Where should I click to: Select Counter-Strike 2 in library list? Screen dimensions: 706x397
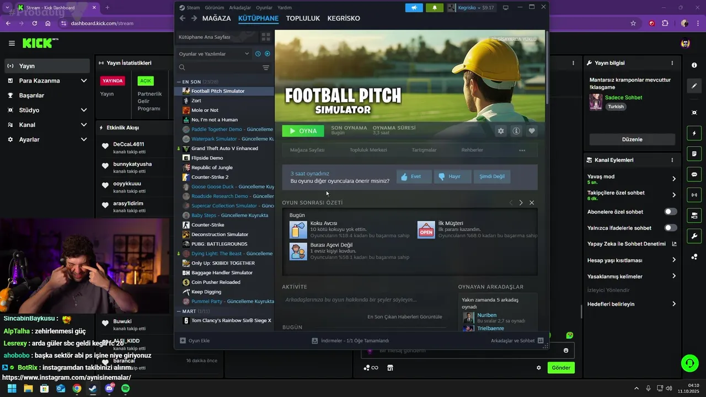[224, 177]
